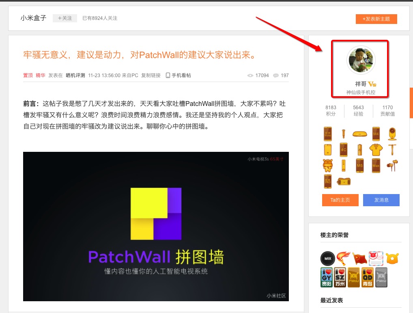413x313 pixels.
Task: Click the 5643 经验 stat
Action: (359, 111)
